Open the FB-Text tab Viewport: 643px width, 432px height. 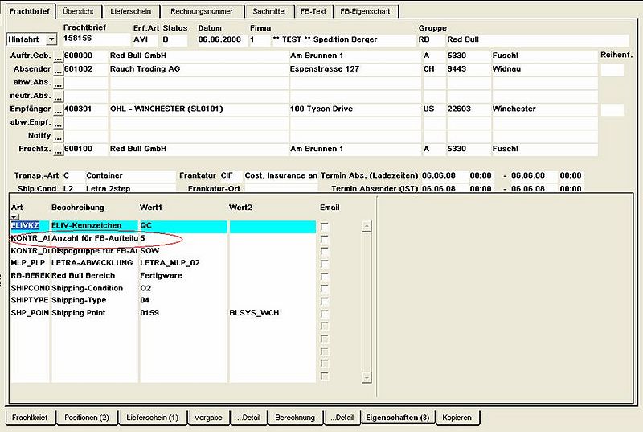(x=313, y=11)
